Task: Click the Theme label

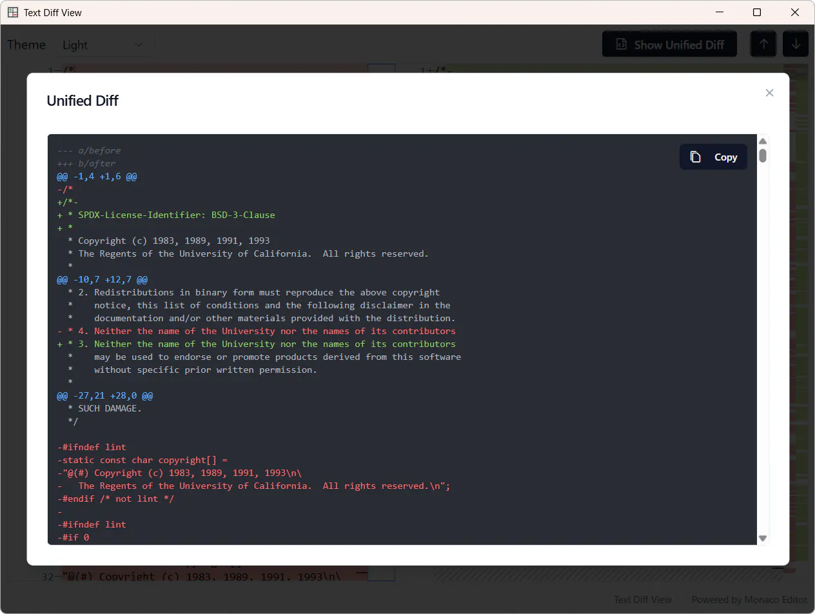Action: click(26, 45)
